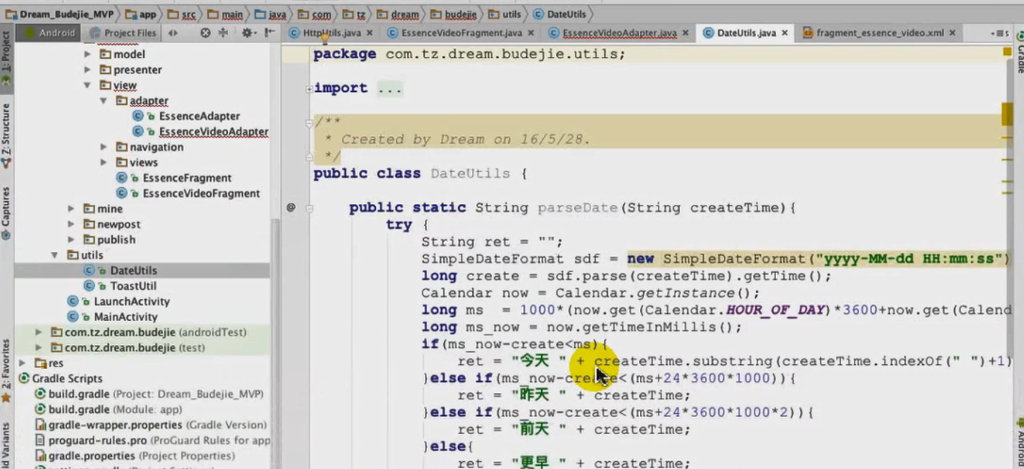Expand the collapsed import statements

pos(309,89)
